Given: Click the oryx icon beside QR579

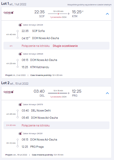Looking at the screenshot, I should [20, 104].
